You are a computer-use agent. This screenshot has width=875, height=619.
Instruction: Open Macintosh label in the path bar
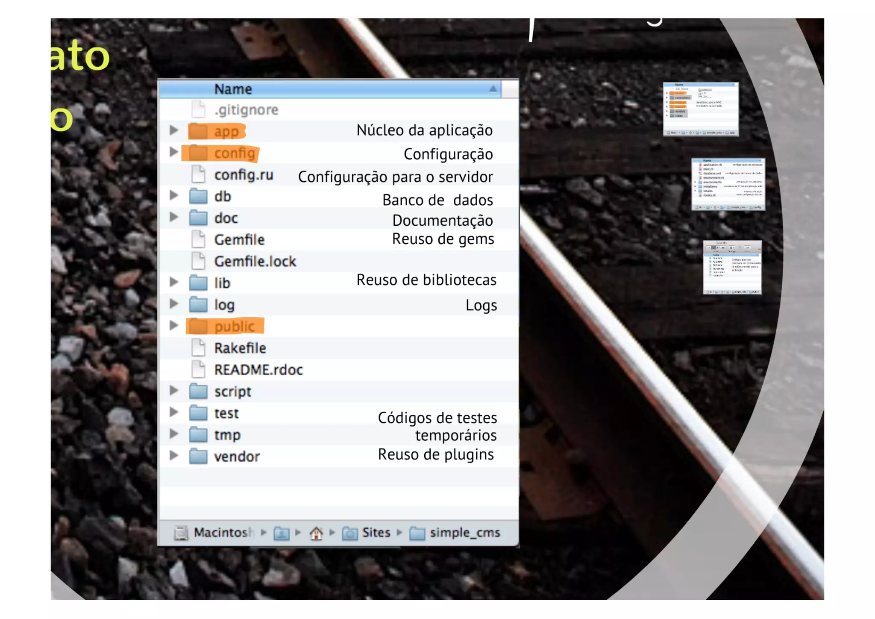click(223, 533)
